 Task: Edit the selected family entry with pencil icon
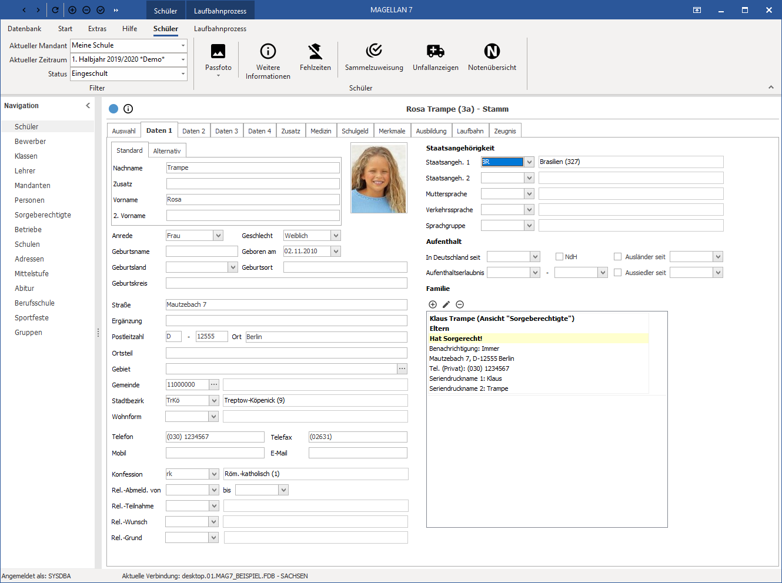coord(446,304)
